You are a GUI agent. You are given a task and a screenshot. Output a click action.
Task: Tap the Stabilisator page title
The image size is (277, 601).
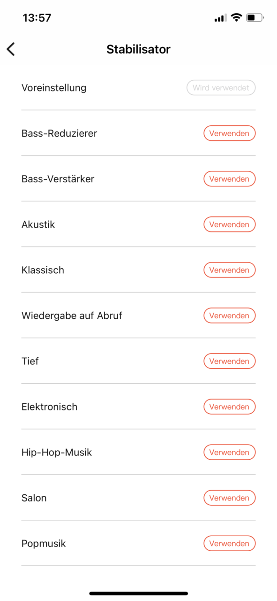click(138, 49)
